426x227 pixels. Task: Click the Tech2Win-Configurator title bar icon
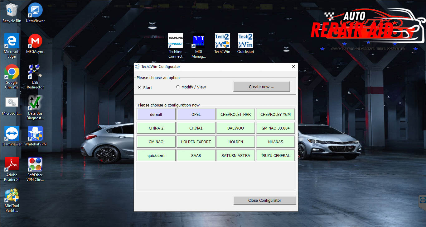(x=137, y=67)
